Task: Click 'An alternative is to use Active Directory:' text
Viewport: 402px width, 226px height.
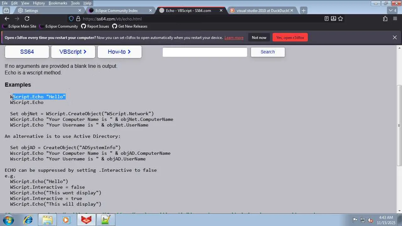Action: tap(62, 136)
